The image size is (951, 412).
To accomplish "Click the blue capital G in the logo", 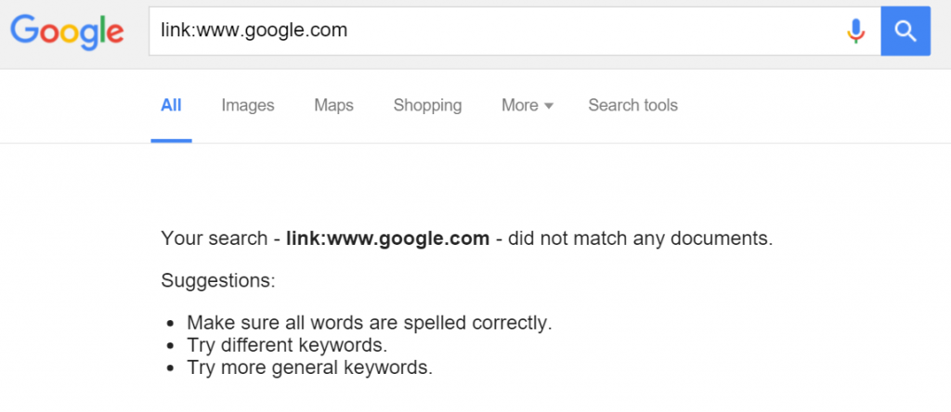I will click(22, 29).
